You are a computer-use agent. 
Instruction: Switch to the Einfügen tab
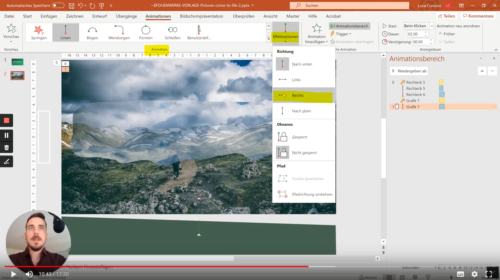coord(49,16)
